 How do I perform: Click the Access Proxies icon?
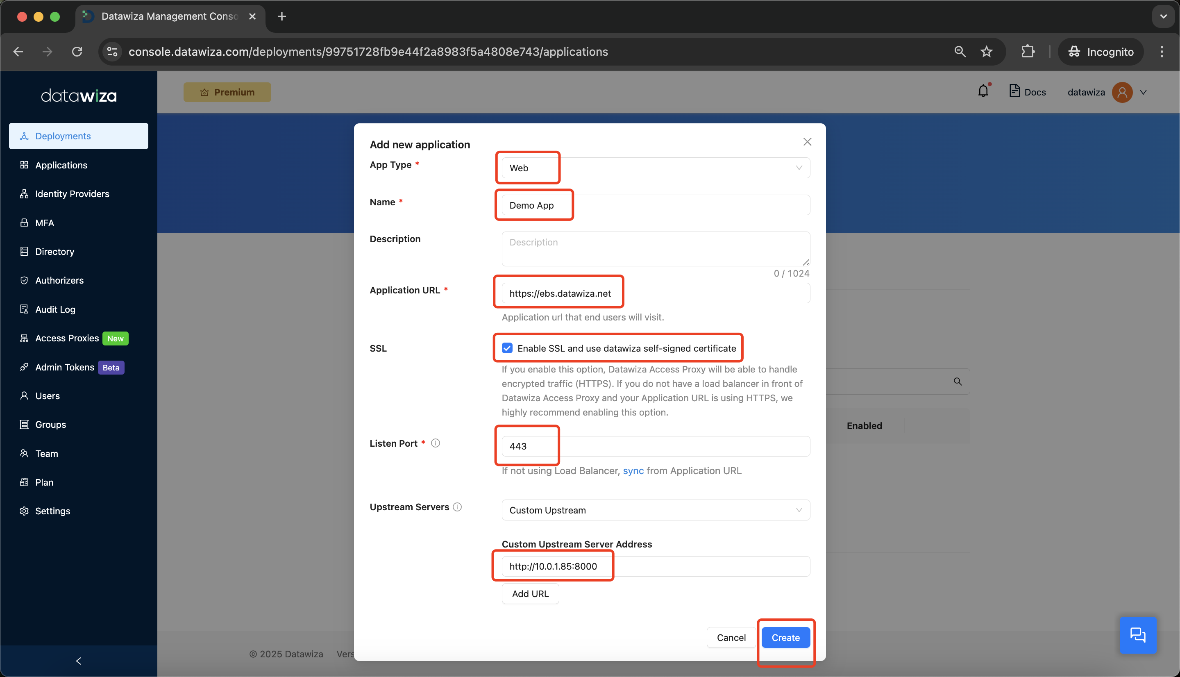24,338
